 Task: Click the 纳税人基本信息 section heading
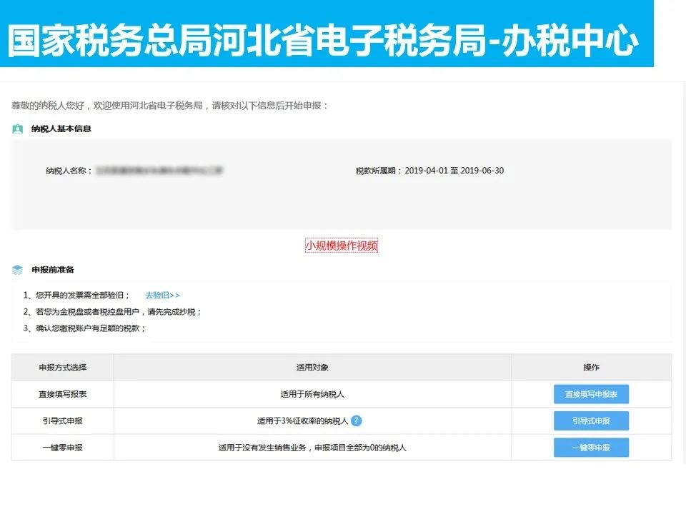point(61,129)
